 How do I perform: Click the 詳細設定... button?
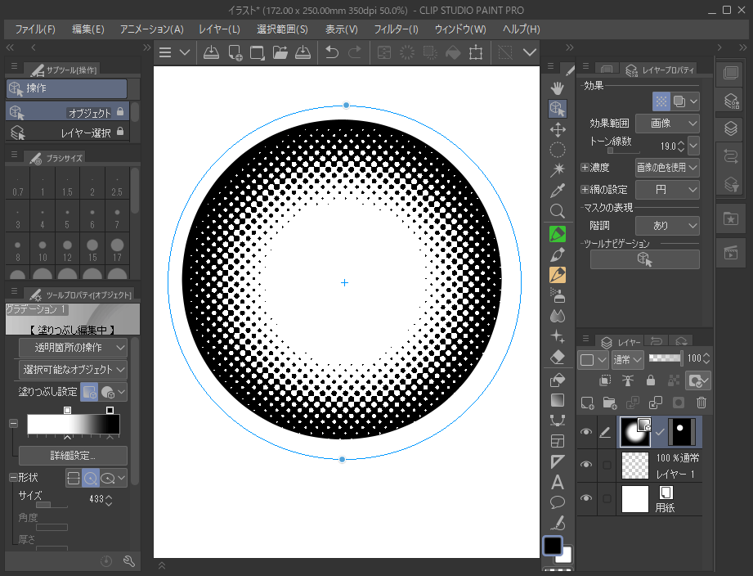(73, 456)
